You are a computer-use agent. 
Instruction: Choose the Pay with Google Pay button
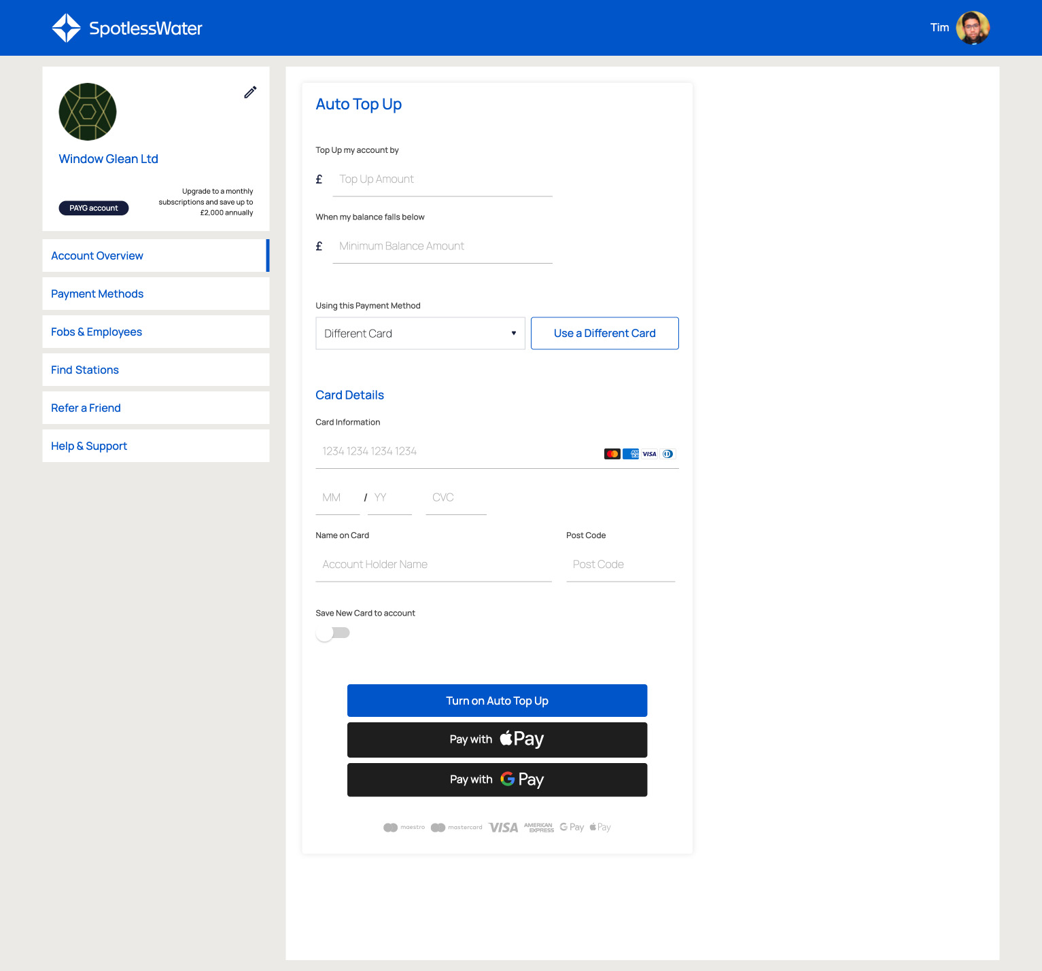pos(497,779)
